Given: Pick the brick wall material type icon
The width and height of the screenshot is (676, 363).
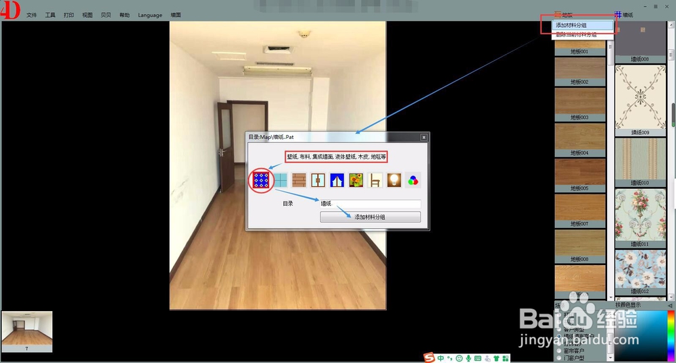Looking at the screenshot, I should (x=299, y=180).
